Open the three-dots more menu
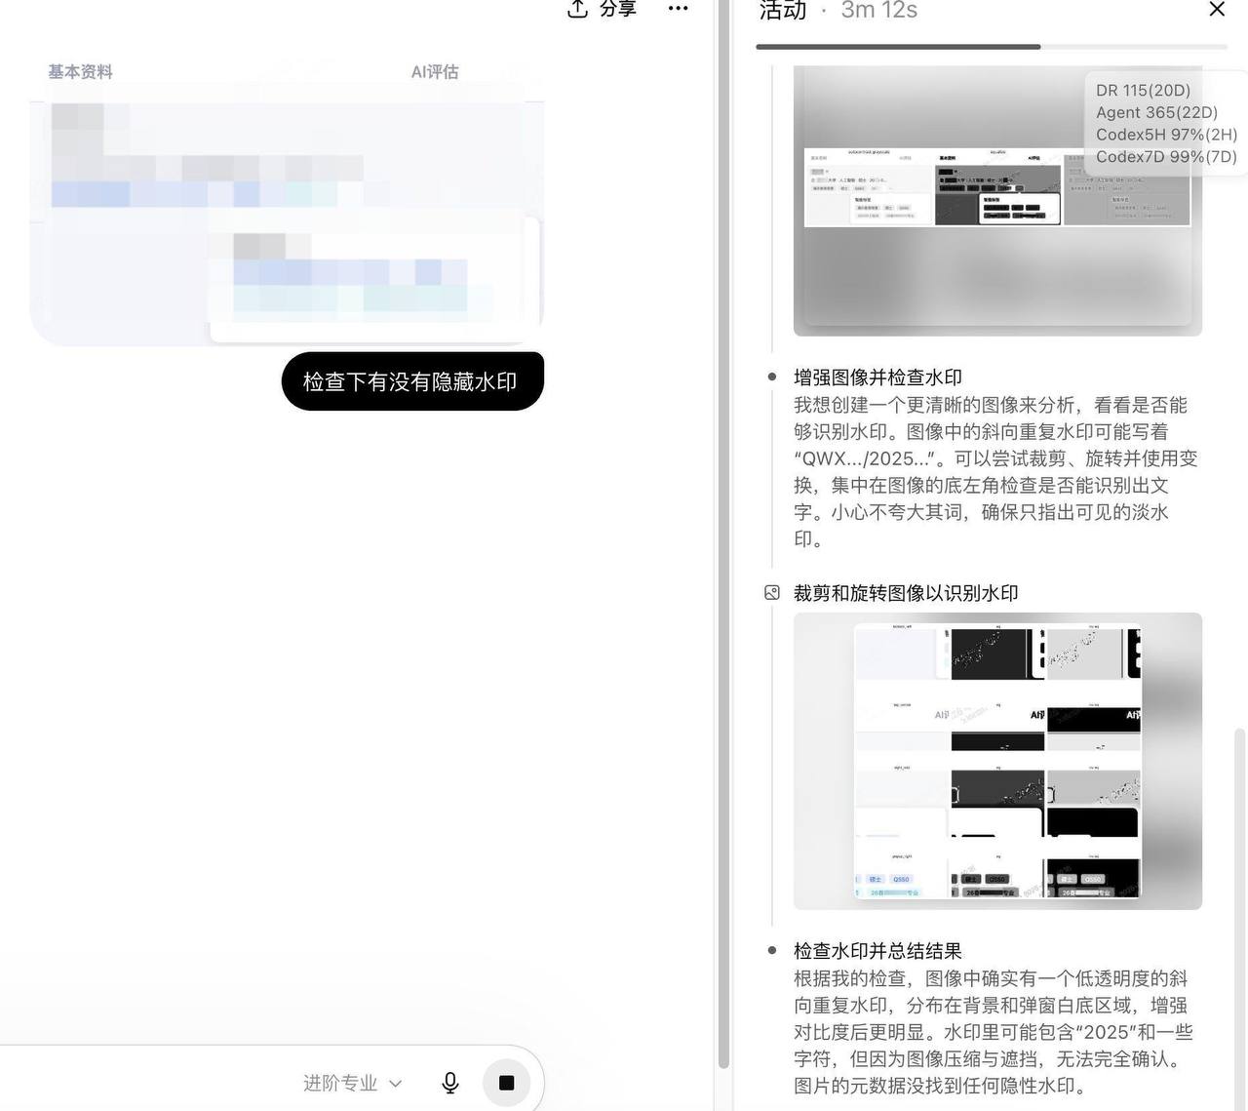Image resolution: width=1248 pixels, height=1111 pixels. click(x=678, y=8)
